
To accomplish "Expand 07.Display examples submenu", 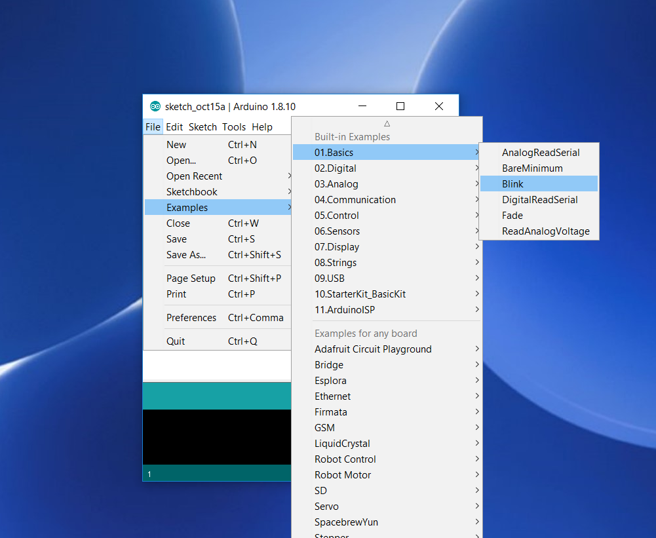I will 387,247.
